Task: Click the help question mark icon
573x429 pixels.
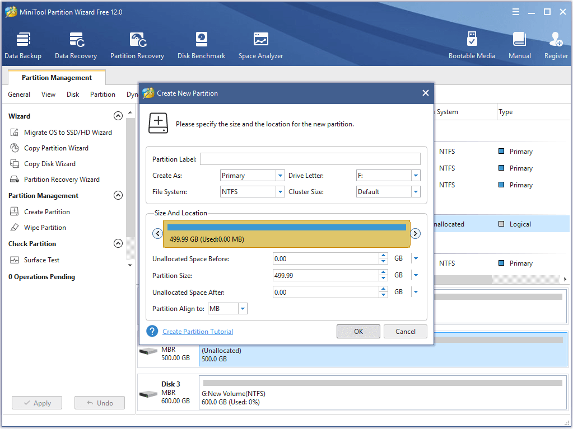Action: (152, 331)
